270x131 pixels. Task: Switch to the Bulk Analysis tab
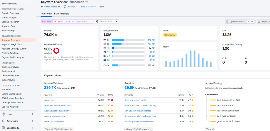(61, 13)
